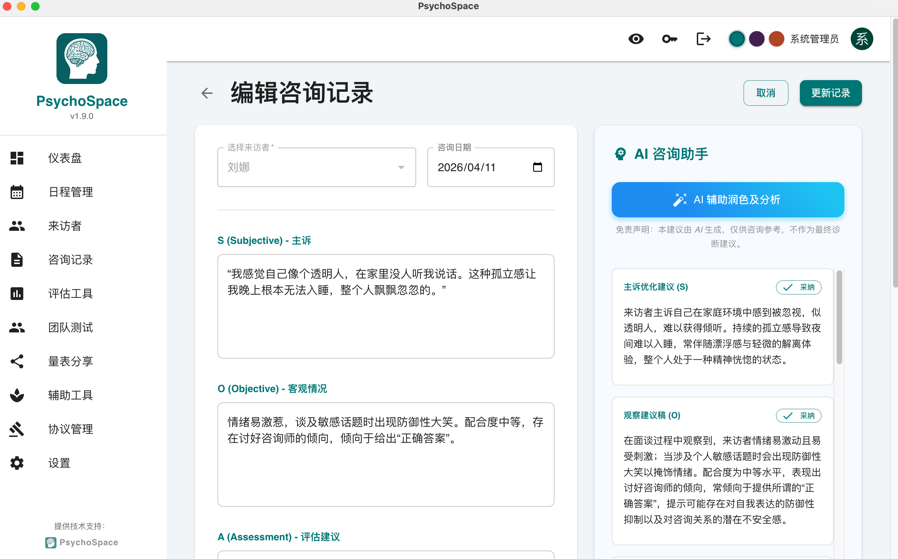Click the key icon in top bar
This screenshot has width=898, height=559.
coord(669,39)
